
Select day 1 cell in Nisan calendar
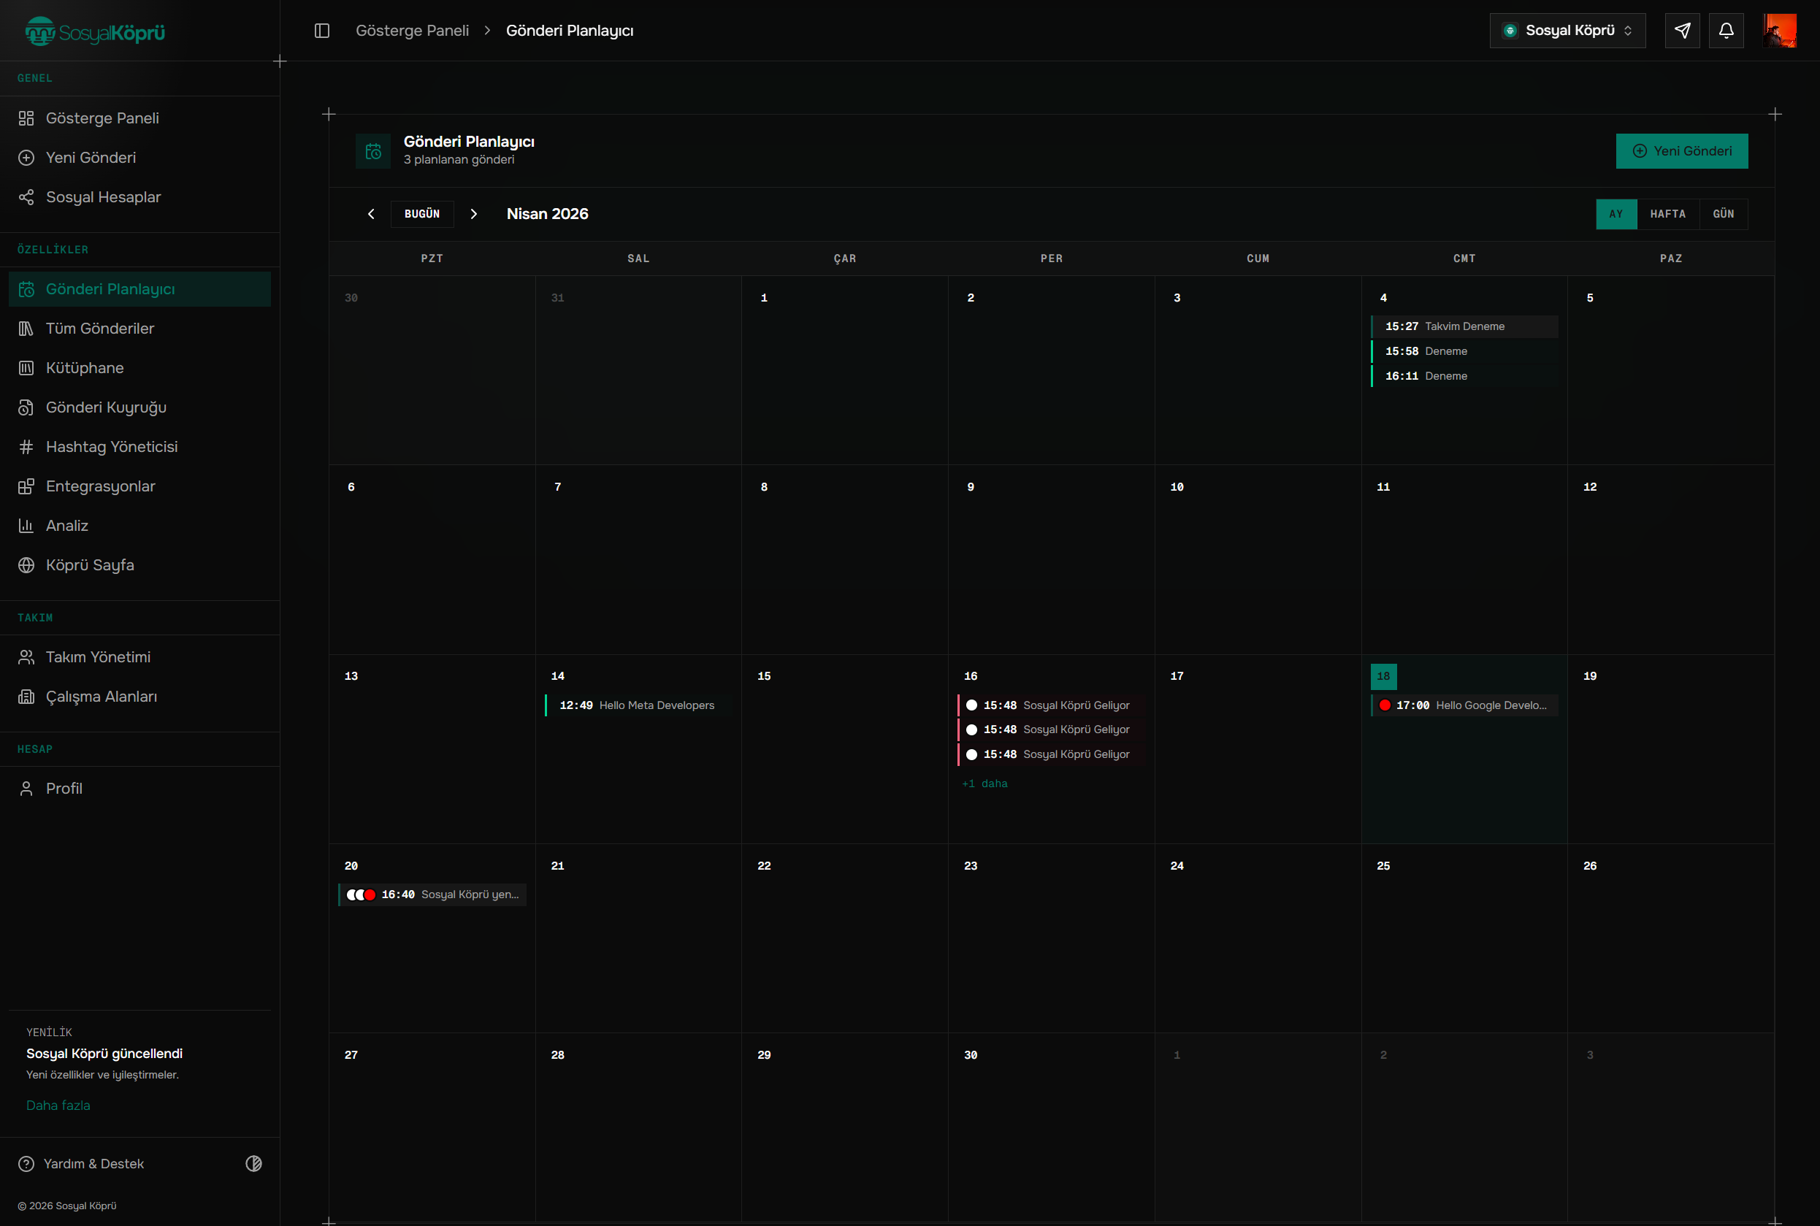click(845, 371)
